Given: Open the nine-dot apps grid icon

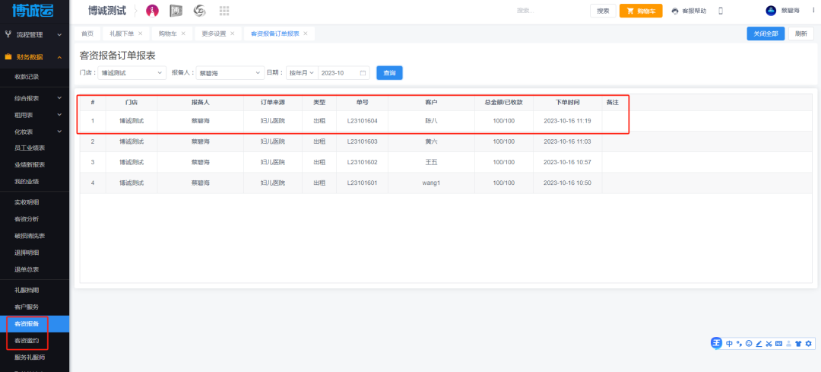Looking at the screenshot, I should click(x=224, y=11).
